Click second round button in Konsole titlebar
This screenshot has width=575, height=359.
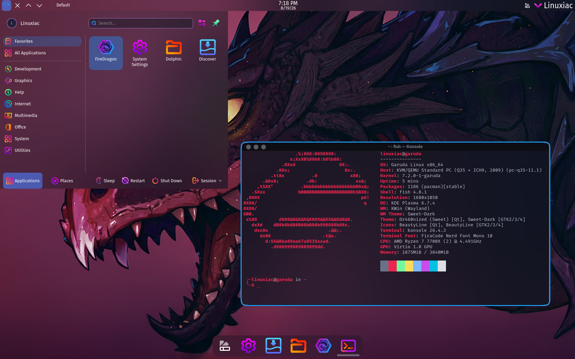click(256, 147)
